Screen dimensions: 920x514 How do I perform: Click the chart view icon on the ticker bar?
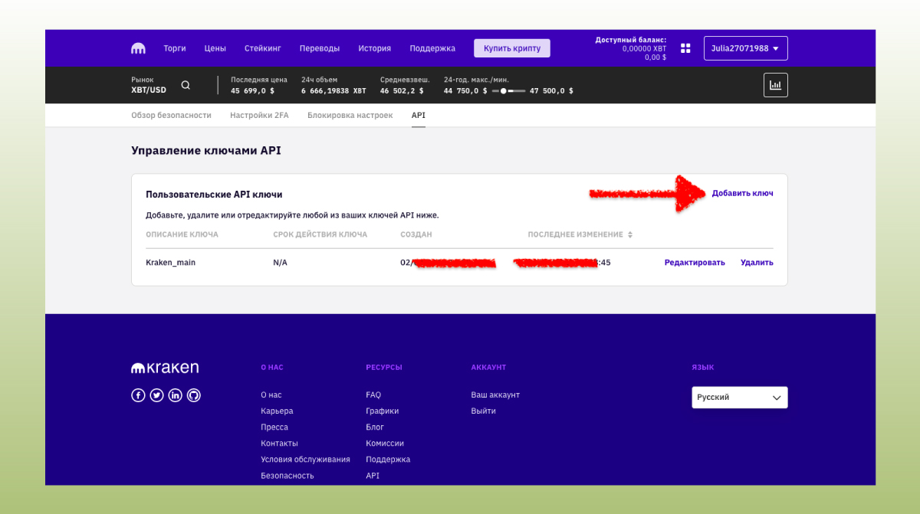tap(775, 85)
